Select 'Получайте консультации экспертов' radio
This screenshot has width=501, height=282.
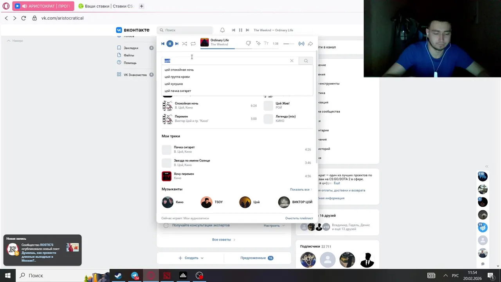(x=166, y=225)
